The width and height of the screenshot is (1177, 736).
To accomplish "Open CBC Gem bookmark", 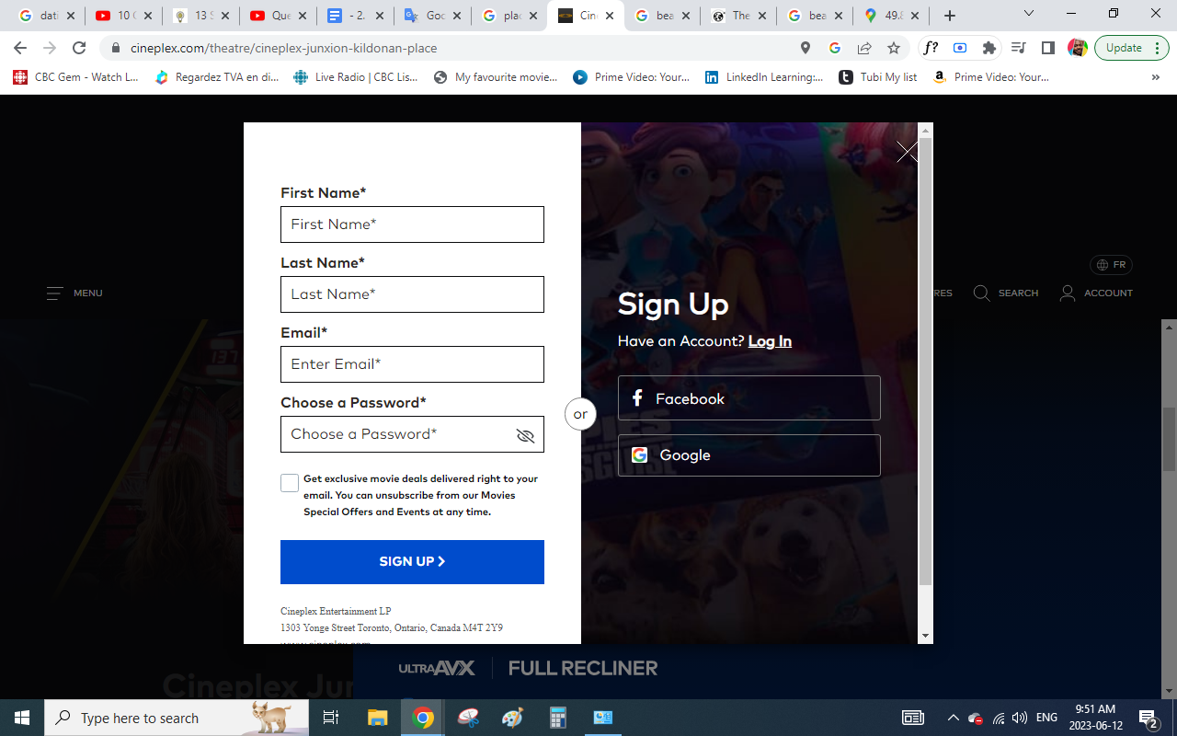I will tap(75, 77).
